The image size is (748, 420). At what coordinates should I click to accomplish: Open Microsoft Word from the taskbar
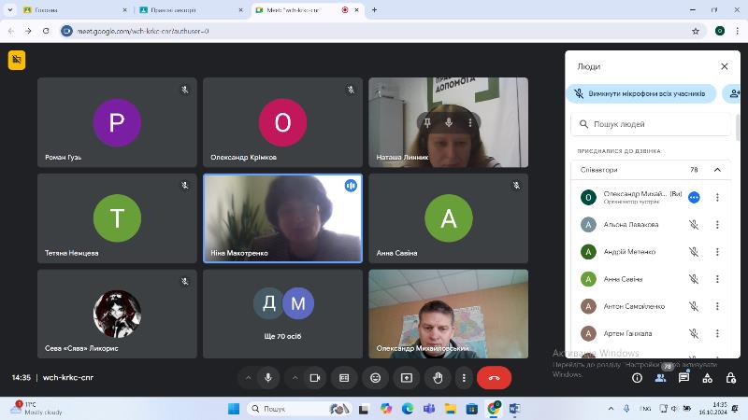click(x=514, y=409)
